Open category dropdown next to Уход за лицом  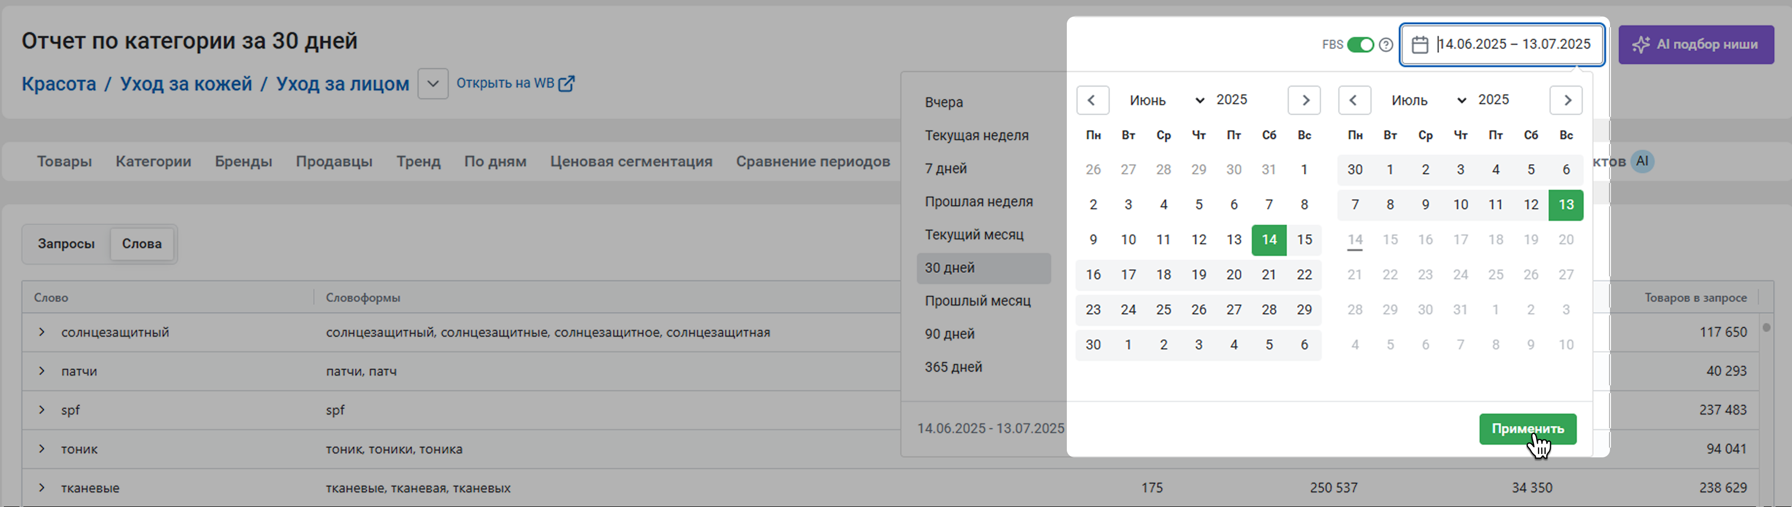click(x=433, y=84)
